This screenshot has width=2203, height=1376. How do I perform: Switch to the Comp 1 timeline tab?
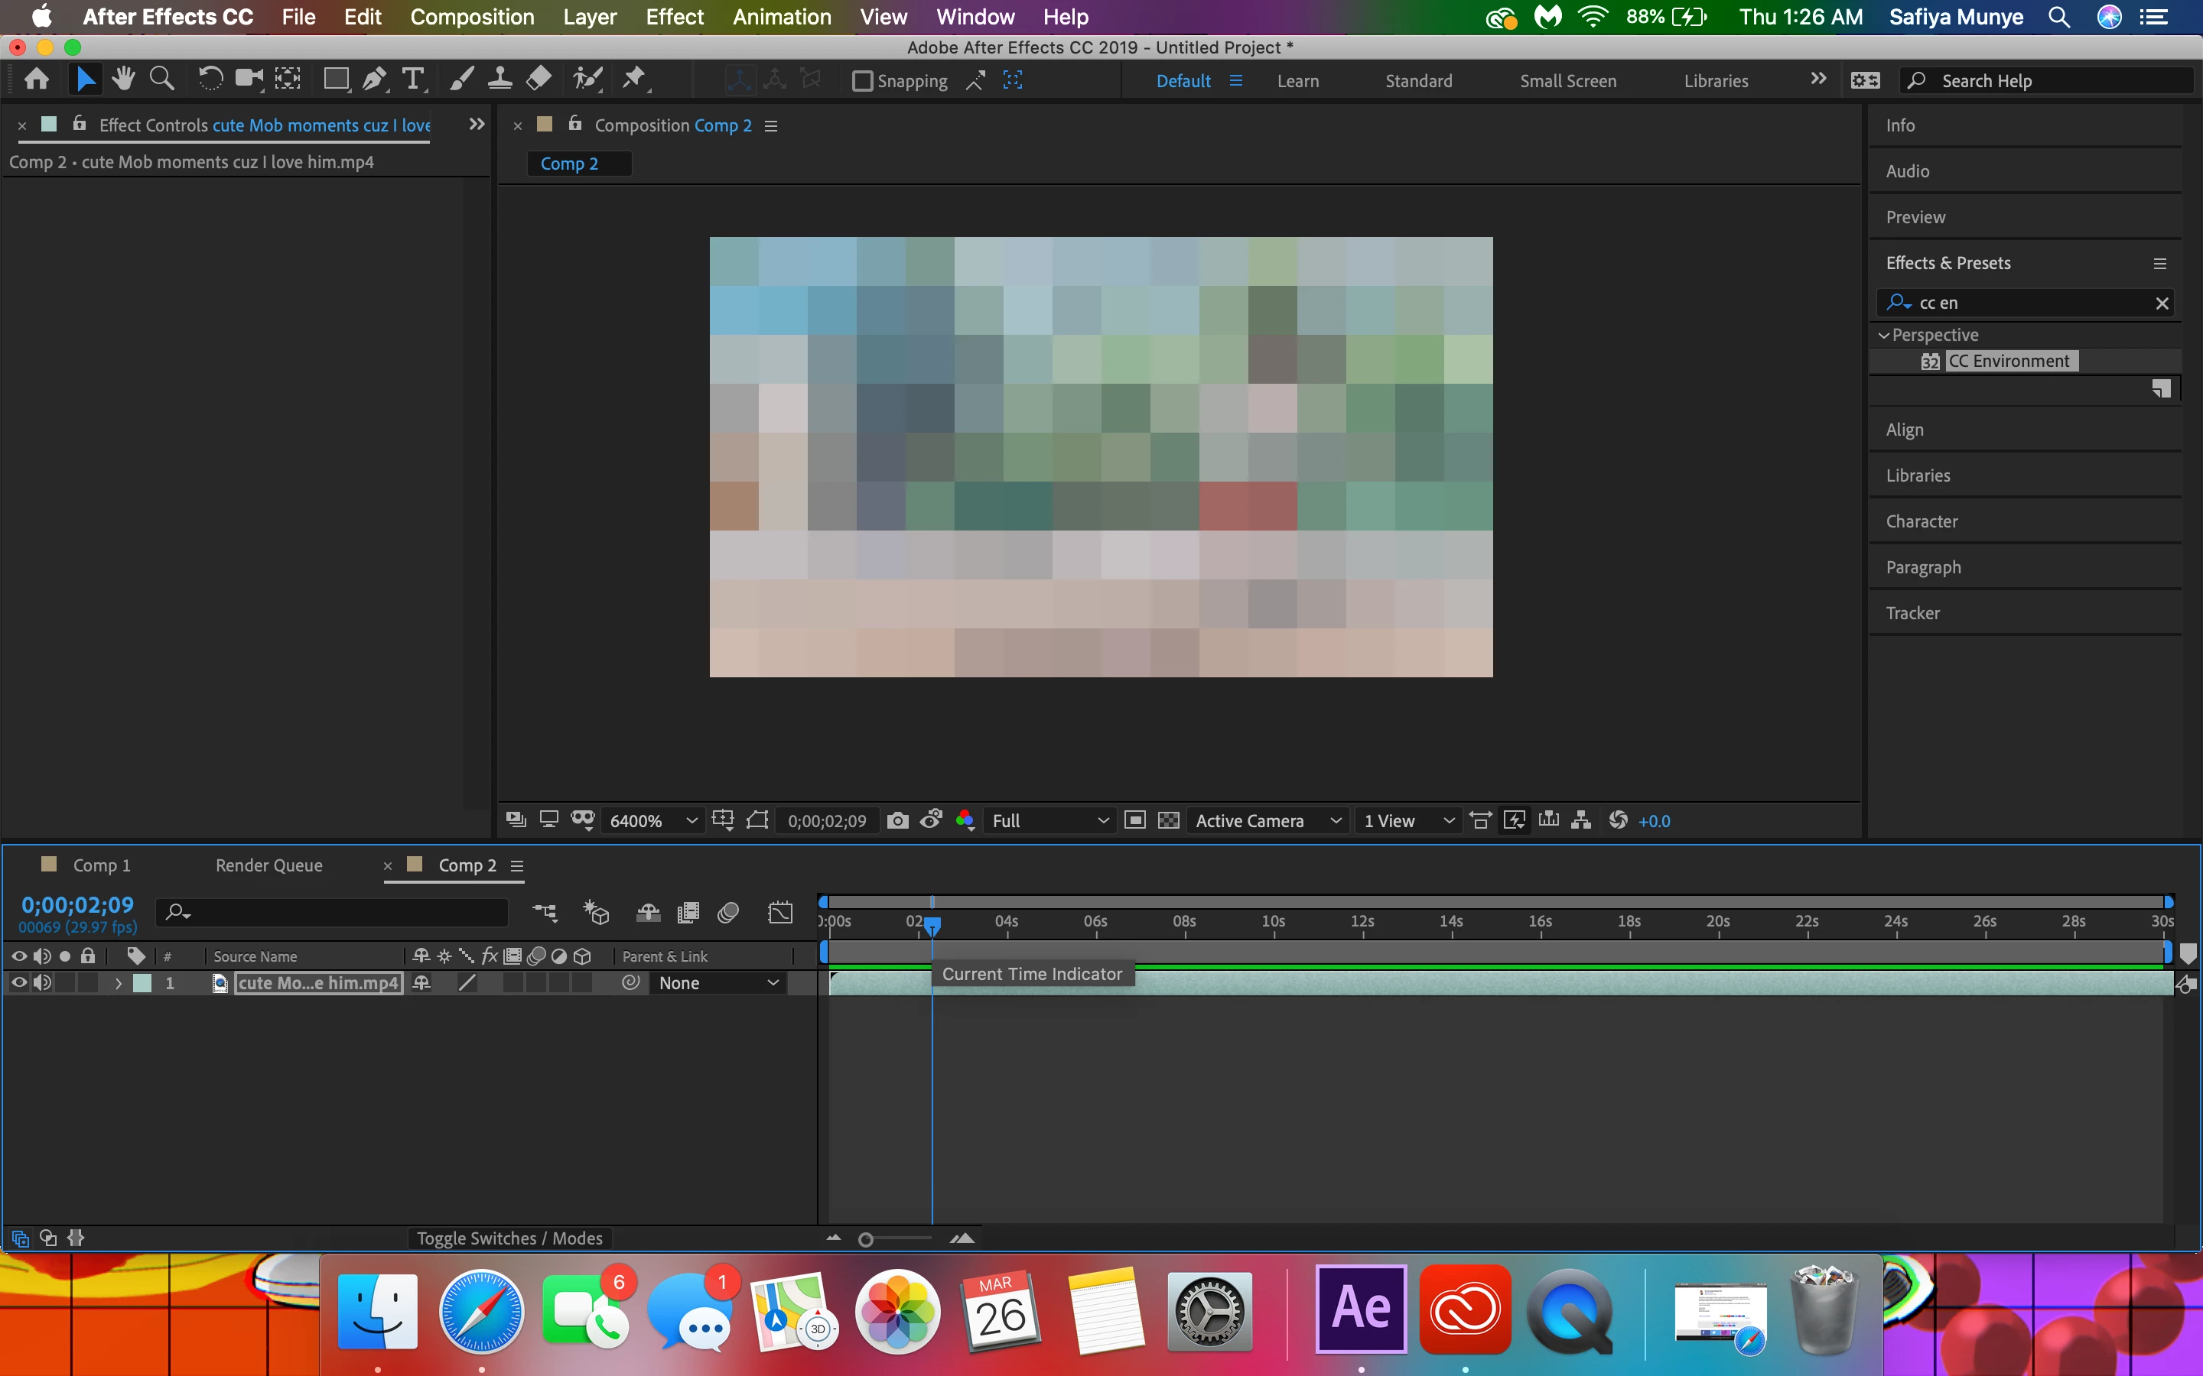pos(101,865)
